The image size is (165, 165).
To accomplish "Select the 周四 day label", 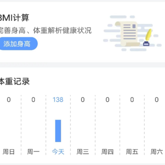I will (107, 152).
